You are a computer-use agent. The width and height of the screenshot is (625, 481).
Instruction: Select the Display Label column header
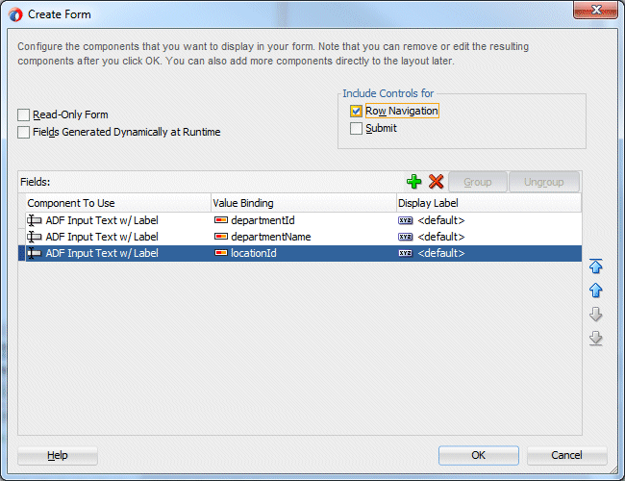(489, 203)
